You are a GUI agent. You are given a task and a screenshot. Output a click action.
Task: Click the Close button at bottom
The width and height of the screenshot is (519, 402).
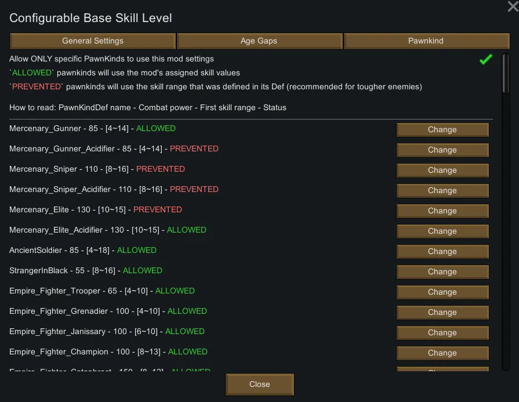coord(260,384)
